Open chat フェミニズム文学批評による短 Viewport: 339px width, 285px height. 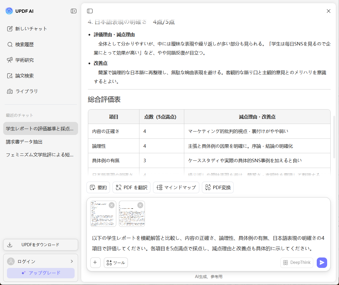pos(41,155)
